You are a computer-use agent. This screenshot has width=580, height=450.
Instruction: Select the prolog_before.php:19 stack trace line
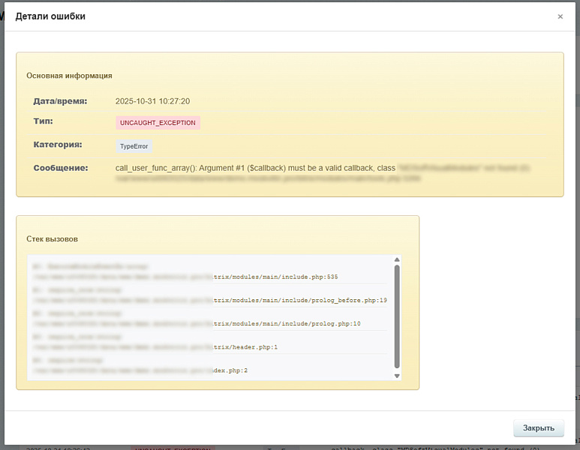[x=300, y=300]
